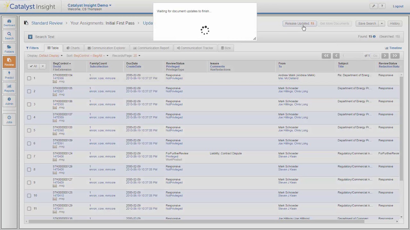This screenshot has height=230, width=410.
Task: Click the History button
Action: tap(395, 23)
